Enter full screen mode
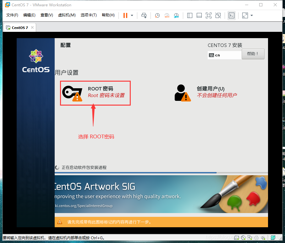 point(208,15)
